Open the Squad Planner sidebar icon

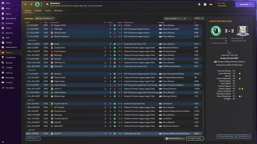click(3, 18)
